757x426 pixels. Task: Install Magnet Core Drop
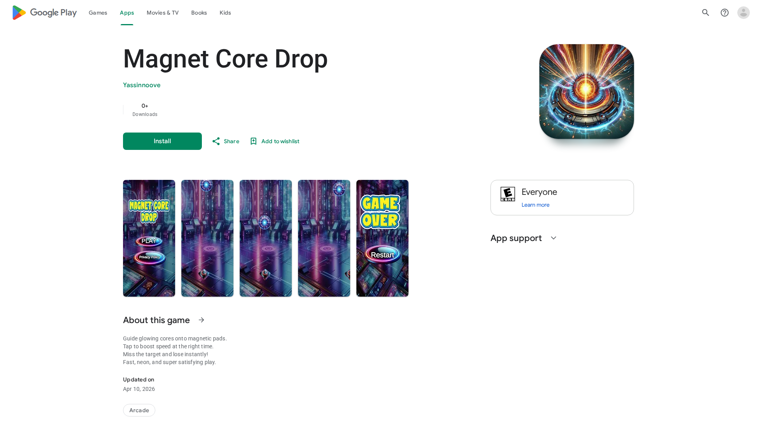coord(162,141)
